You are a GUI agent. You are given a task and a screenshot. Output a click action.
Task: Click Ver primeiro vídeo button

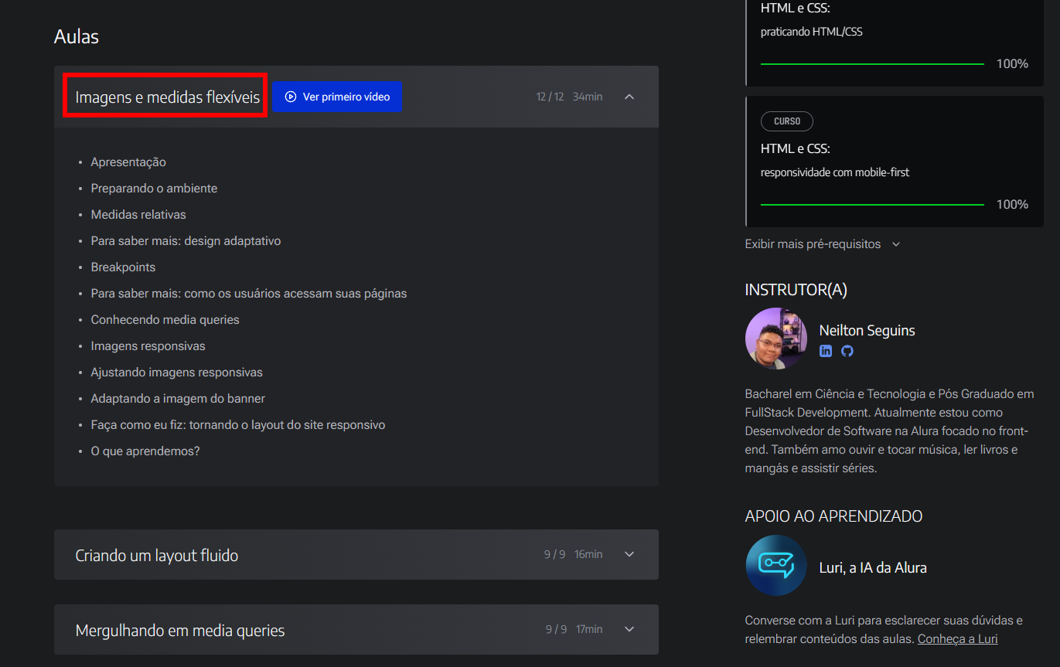click(x=337, y=97)
